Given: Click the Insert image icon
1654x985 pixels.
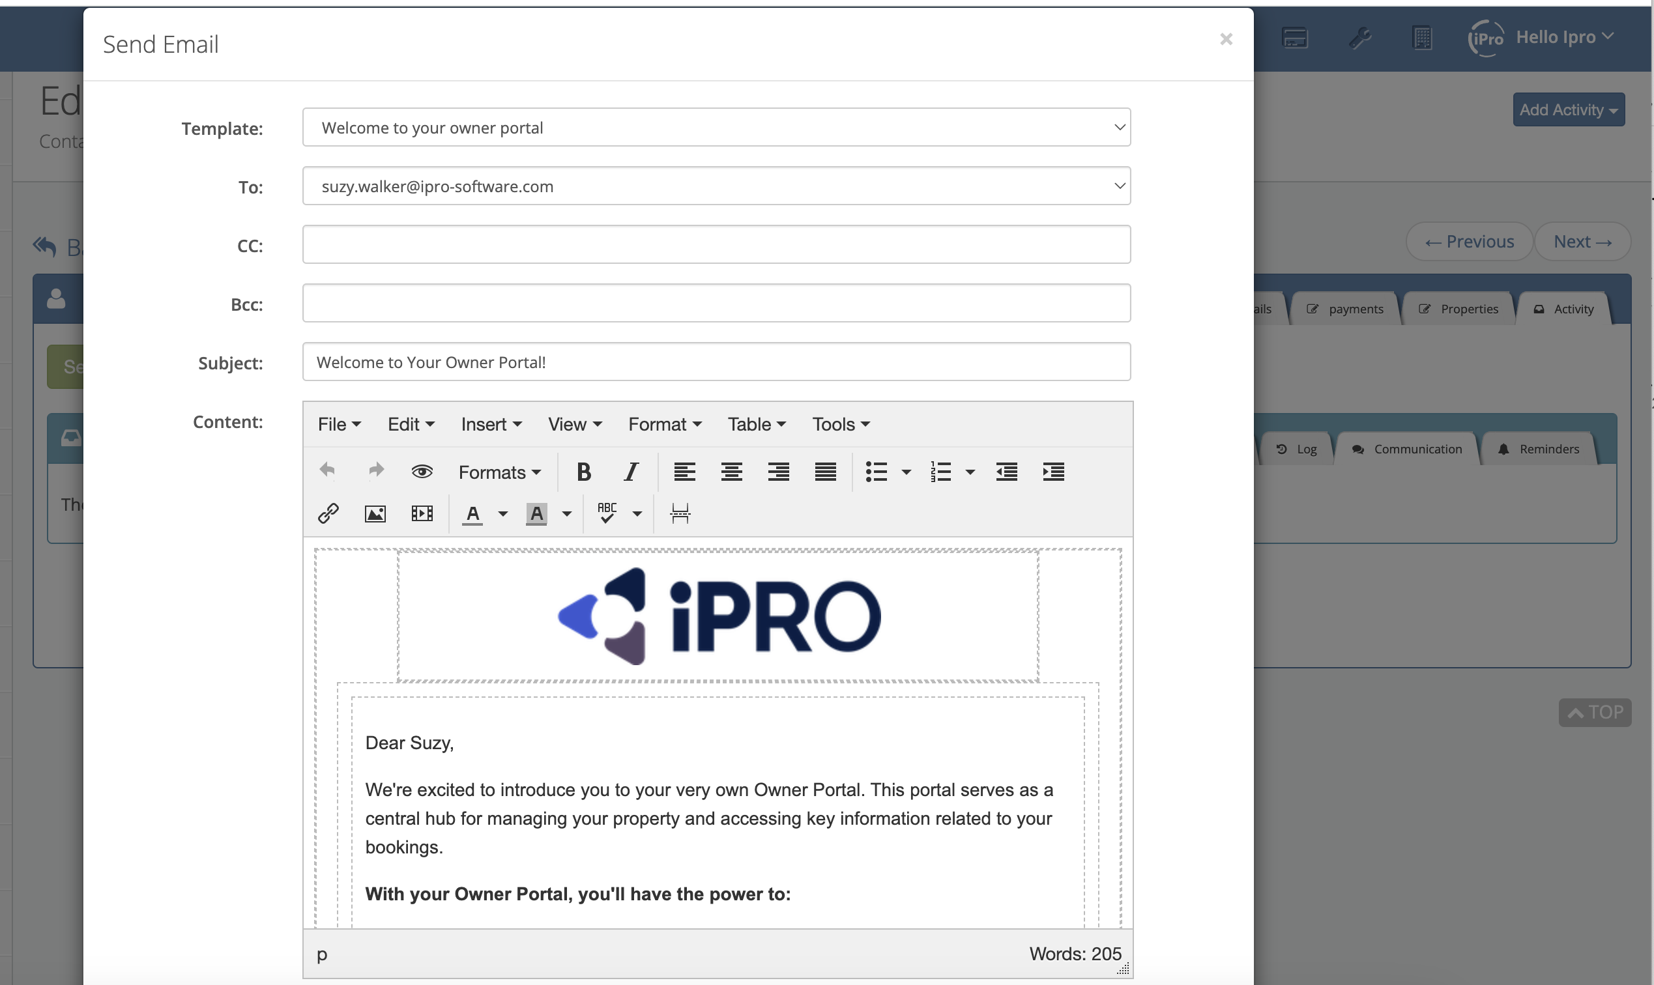Looking at the screenshot, I should (x=375, y=513).
